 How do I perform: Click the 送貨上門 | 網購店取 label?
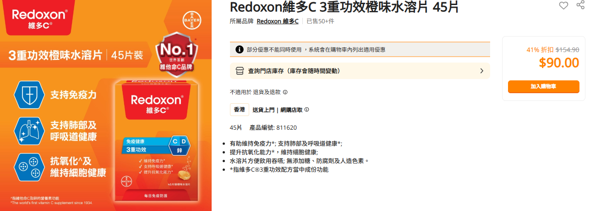click(278, 110)
